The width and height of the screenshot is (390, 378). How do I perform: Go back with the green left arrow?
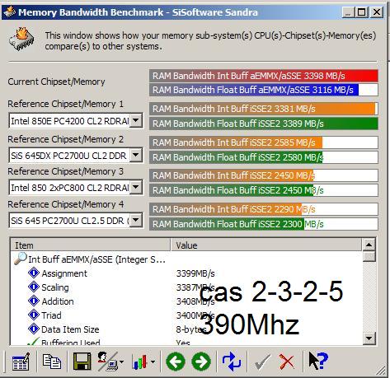point(176,362)
